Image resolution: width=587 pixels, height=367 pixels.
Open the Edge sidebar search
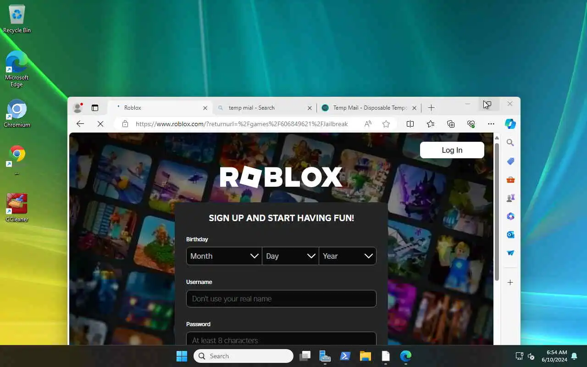[510, 143]
